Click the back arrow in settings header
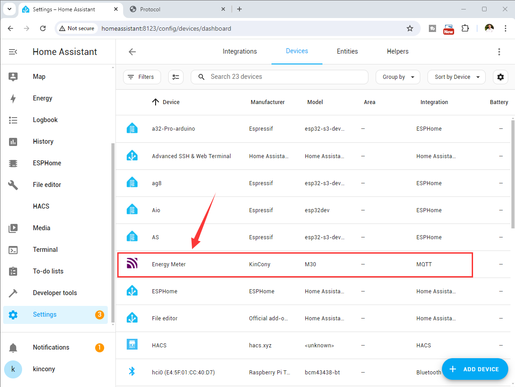This screenshot has width=515, height=387. 132,52
